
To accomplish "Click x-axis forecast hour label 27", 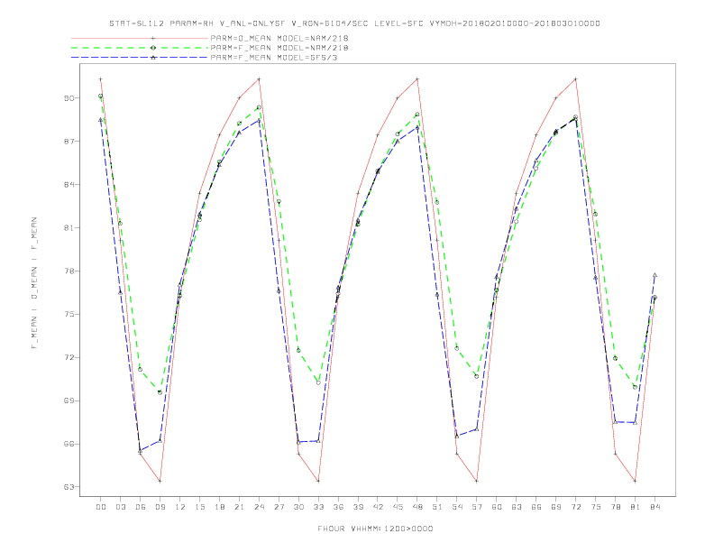I will pos(279,507).
